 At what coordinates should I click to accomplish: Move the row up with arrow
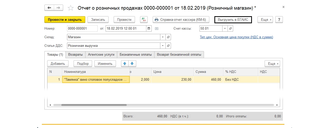point(125,63)
